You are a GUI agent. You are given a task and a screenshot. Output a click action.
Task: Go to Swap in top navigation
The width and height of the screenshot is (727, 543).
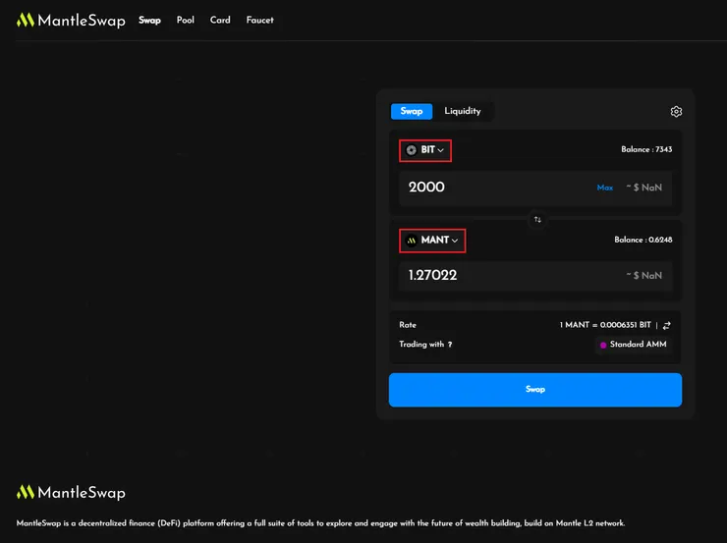click(x=149, y=21)
